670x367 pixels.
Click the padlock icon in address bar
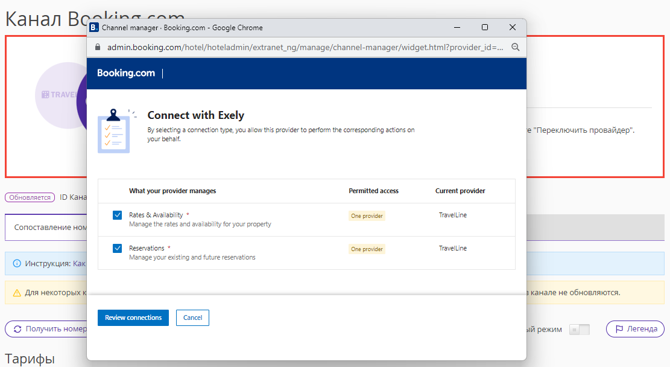98,47
